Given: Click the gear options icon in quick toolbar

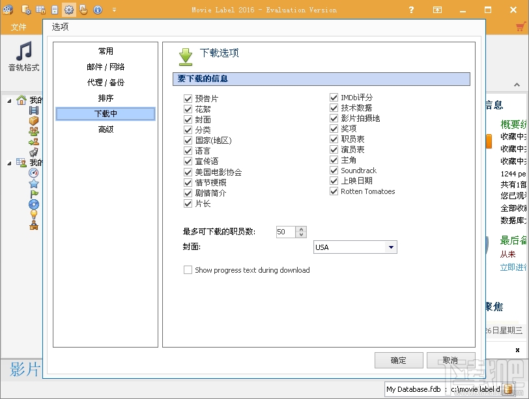Looking at the screenshot, I should [x=69, y=10].
